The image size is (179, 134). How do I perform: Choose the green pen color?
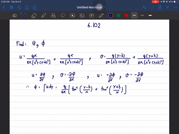point(119,15)
